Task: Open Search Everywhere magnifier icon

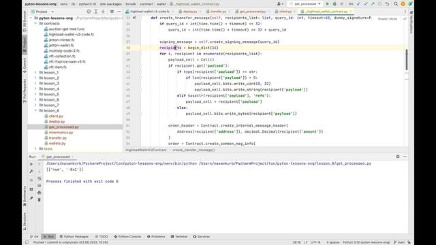Action: coord(396,4)
